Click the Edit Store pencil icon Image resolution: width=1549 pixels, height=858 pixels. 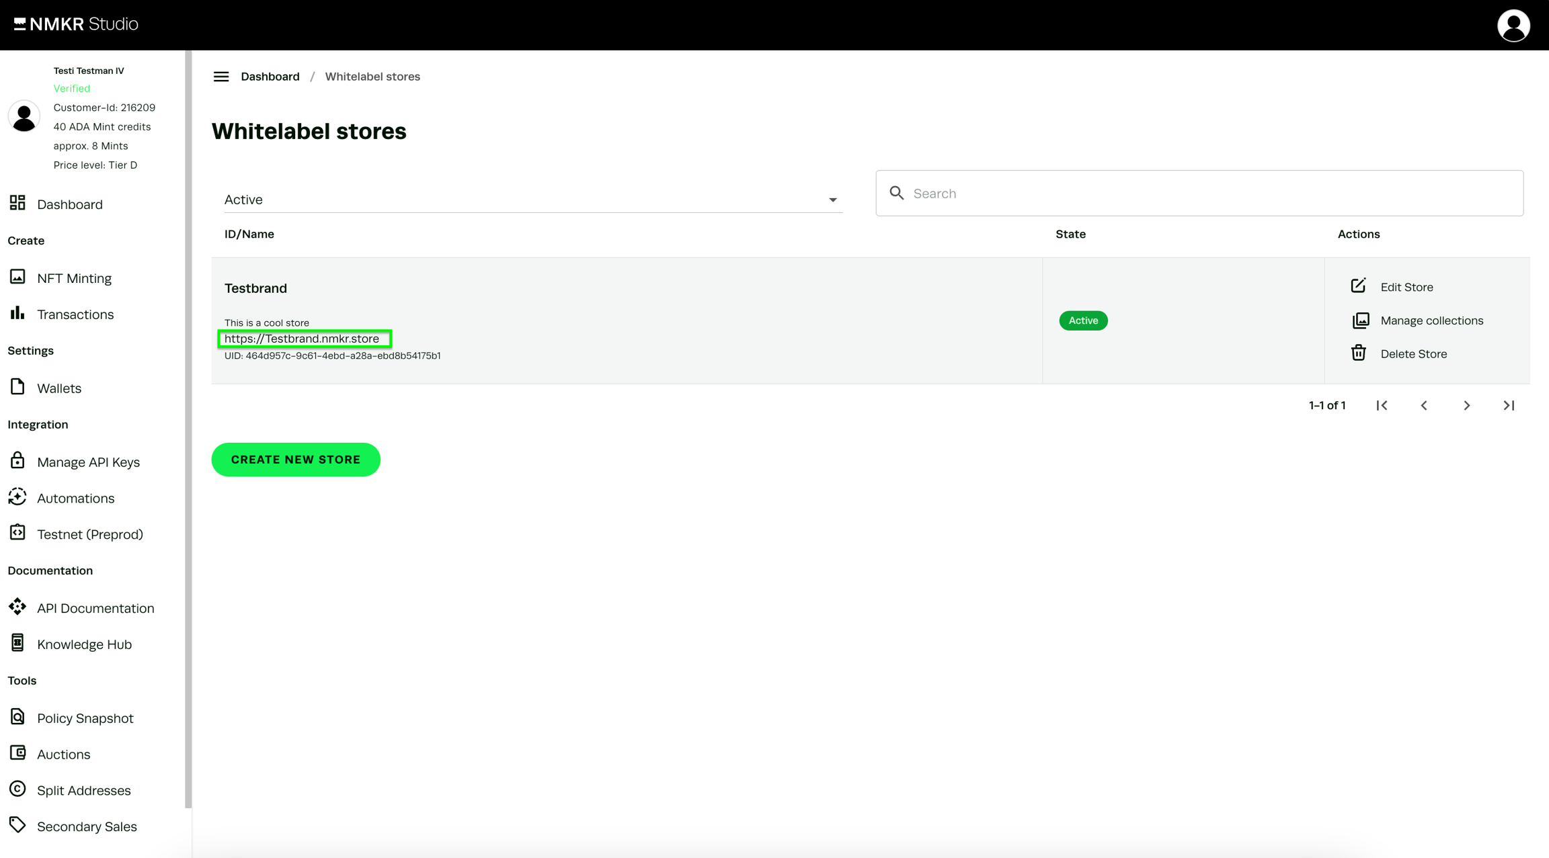[x=1358, y=286]
